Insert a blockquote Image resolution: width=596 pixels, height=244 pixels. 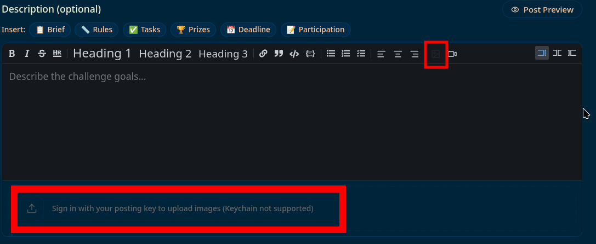point(279,54)
